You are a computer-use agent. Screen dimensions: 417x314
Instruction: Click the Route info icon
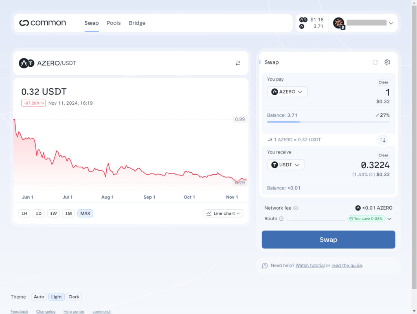tap(281, 219)
